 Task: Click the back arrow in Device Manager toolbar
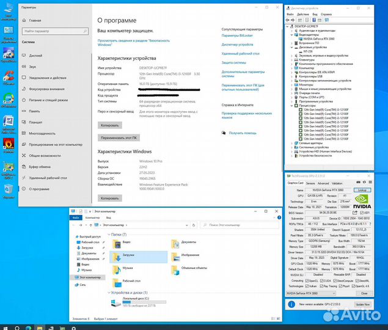288,20
